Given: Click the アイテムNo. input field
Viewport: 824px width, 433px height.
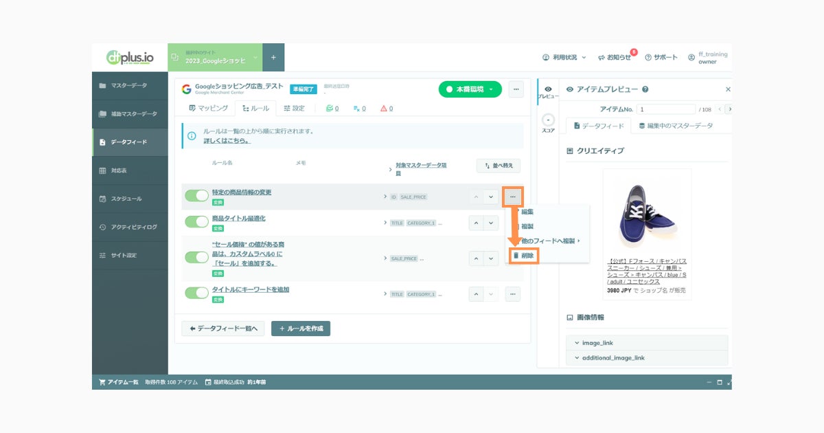Looking at the screenshot, I should coord(666,109).
